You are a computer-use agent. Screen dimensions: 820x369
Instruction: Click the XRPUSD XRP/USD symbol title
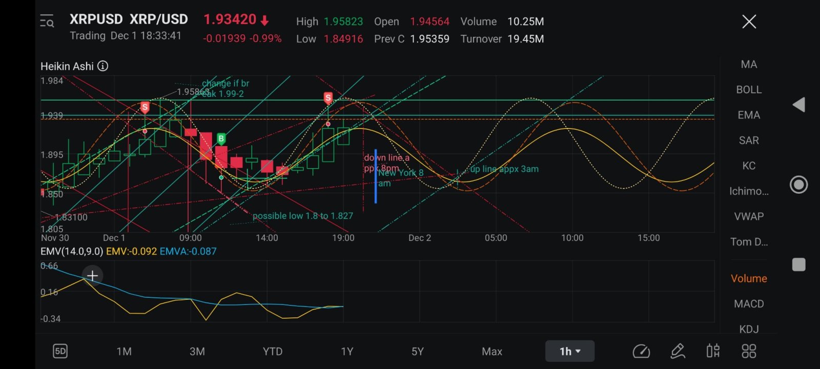coord(129,19)
